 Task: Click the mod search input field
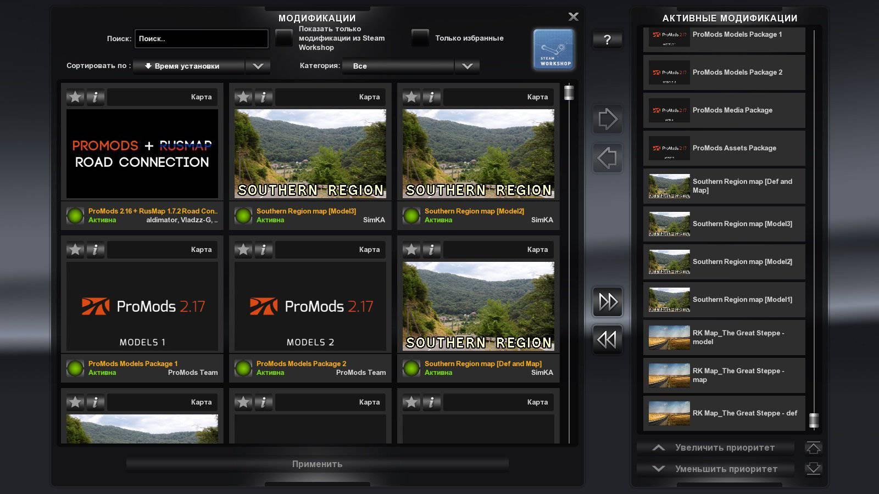(201, 38)
